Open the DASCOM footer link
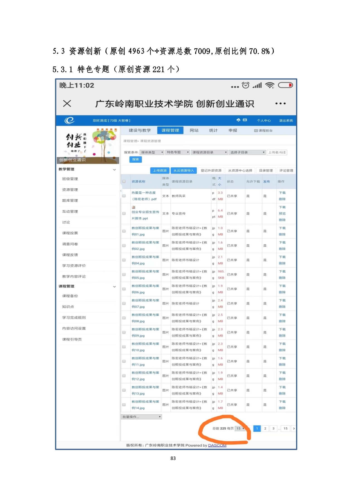346x490 pixels. 217,445
